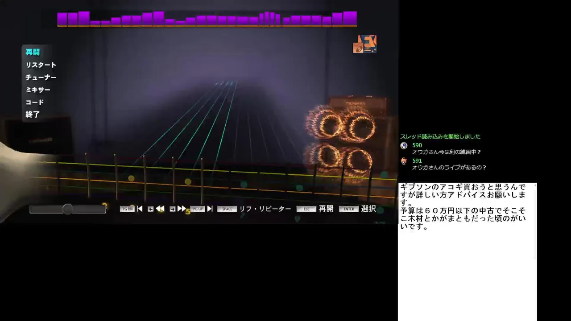Click the ENTER key icon
Image resolution: width=571 pixels, height=321 pixels.
pyautogui.click(x=349, y=209)
